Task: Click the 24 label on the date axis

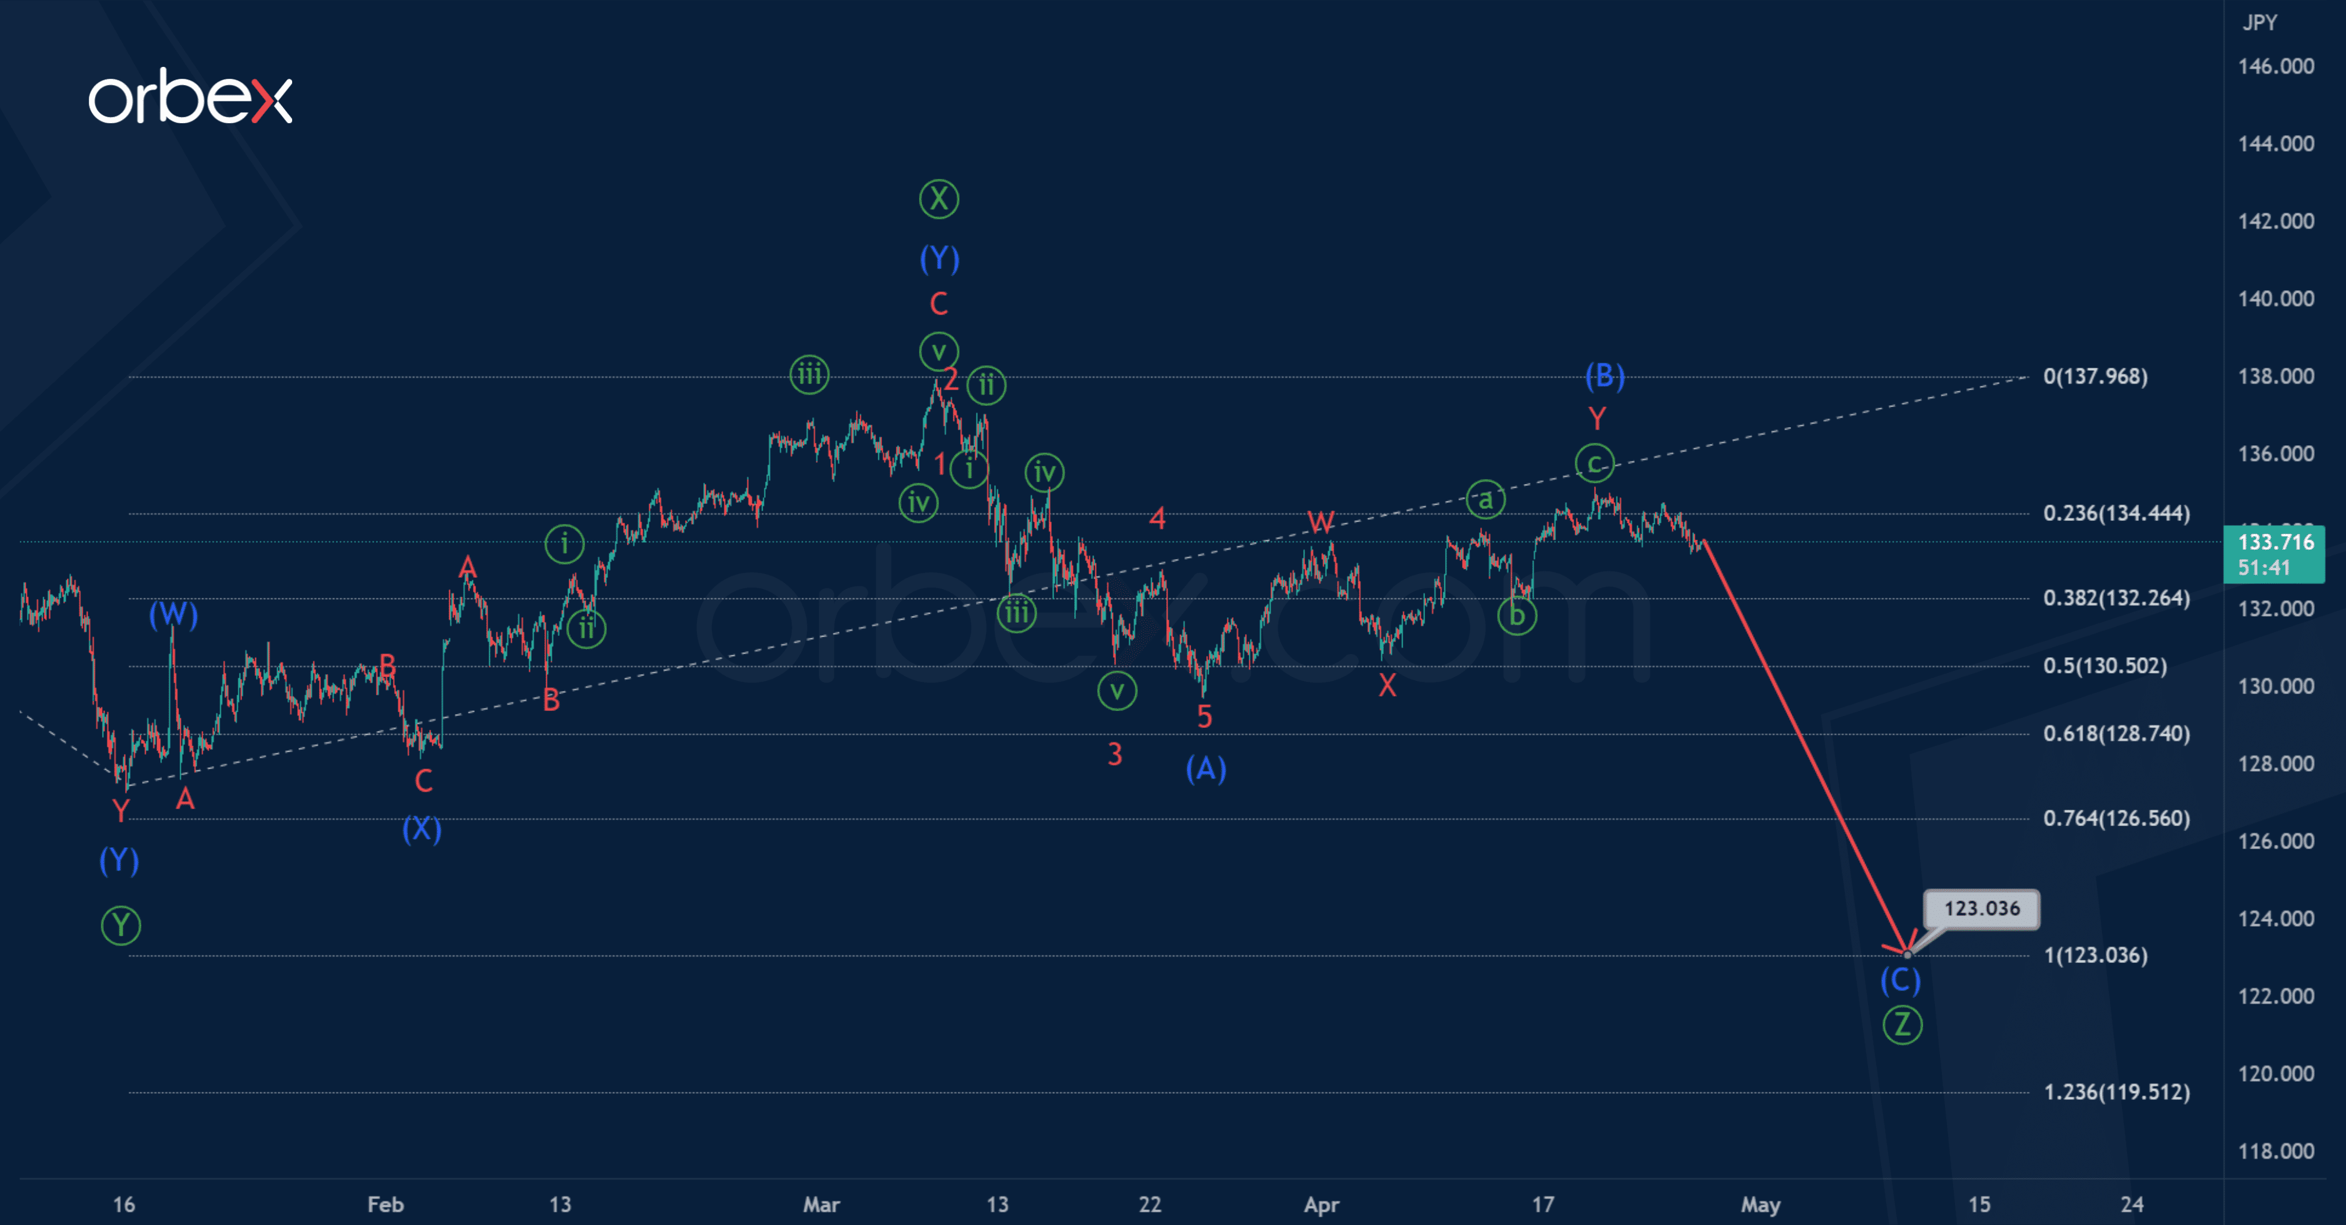Action: point(2132,1204)
